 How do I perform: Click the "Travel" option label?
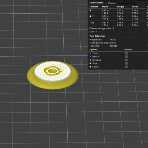click(95, 53)
